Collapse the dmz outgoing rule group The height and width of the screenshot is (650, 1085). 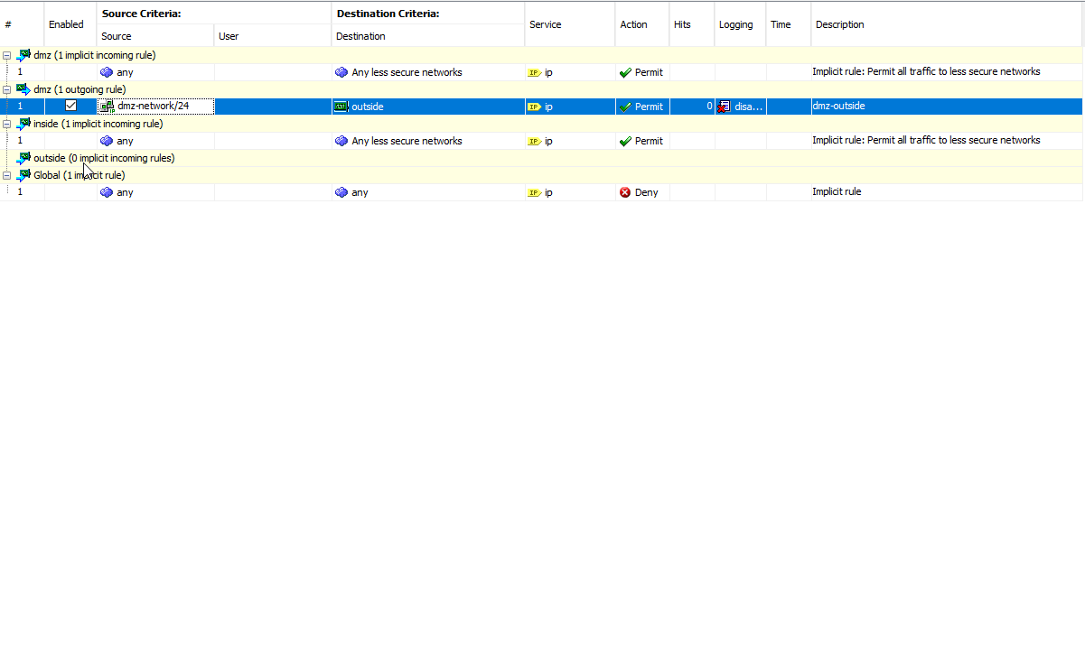(x=7, y=88)
